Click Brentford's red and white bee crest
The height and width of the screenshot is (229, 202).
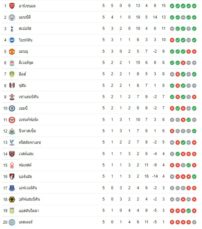point(12,120)
